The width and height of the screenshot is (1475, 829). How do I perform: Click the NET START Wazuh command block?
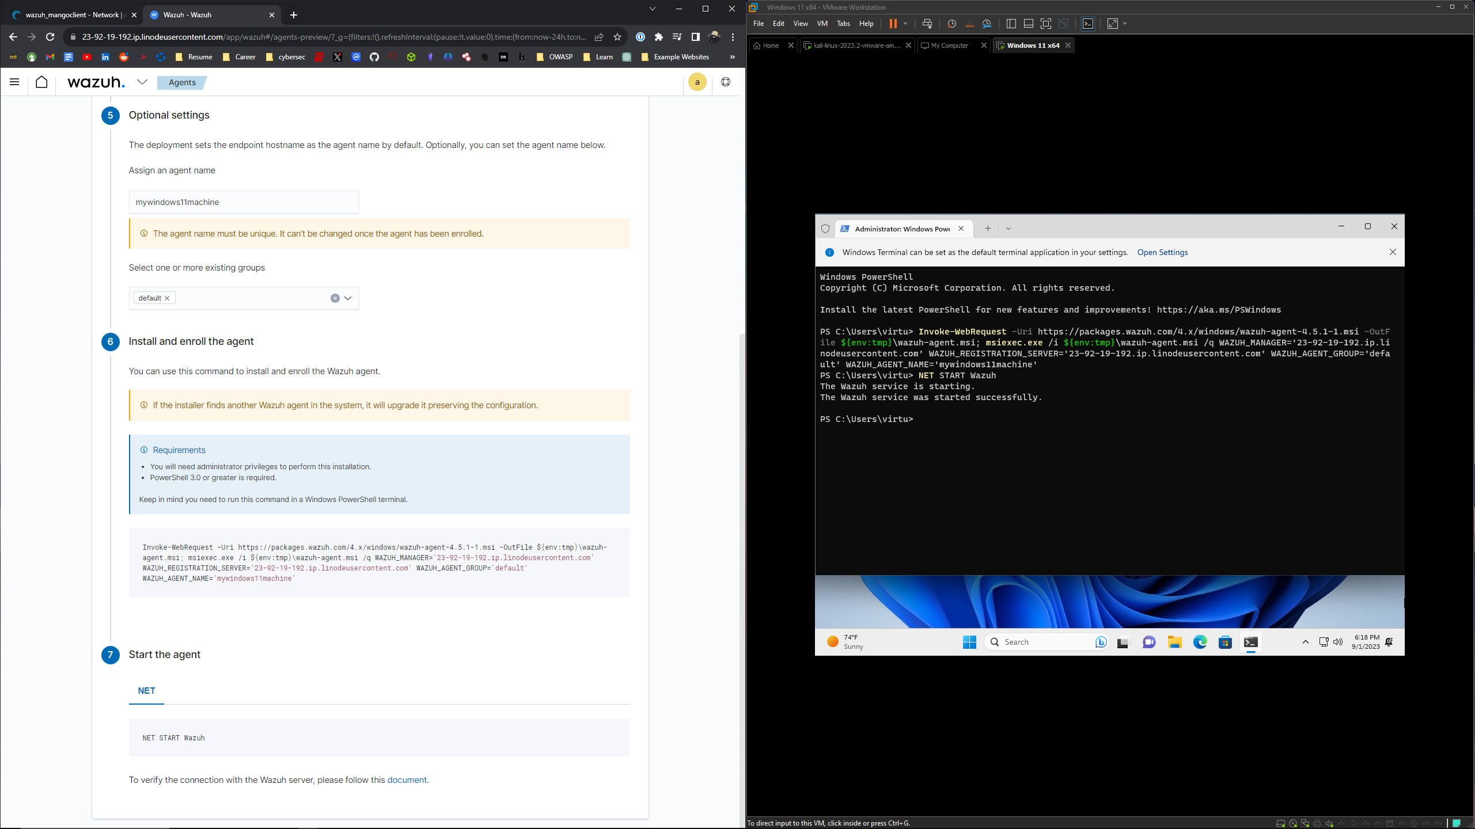click(379, 737)
